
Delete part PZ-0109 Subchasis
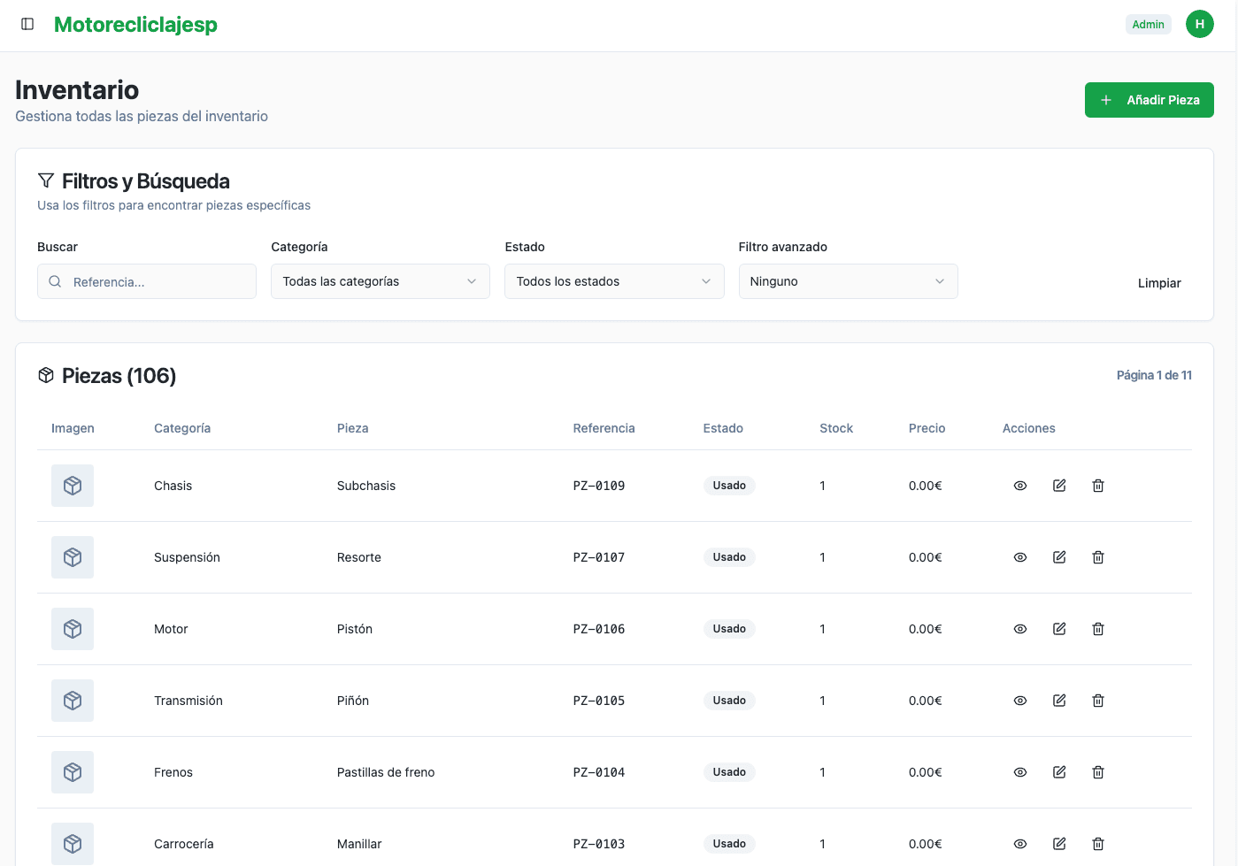pos(1098,486)
